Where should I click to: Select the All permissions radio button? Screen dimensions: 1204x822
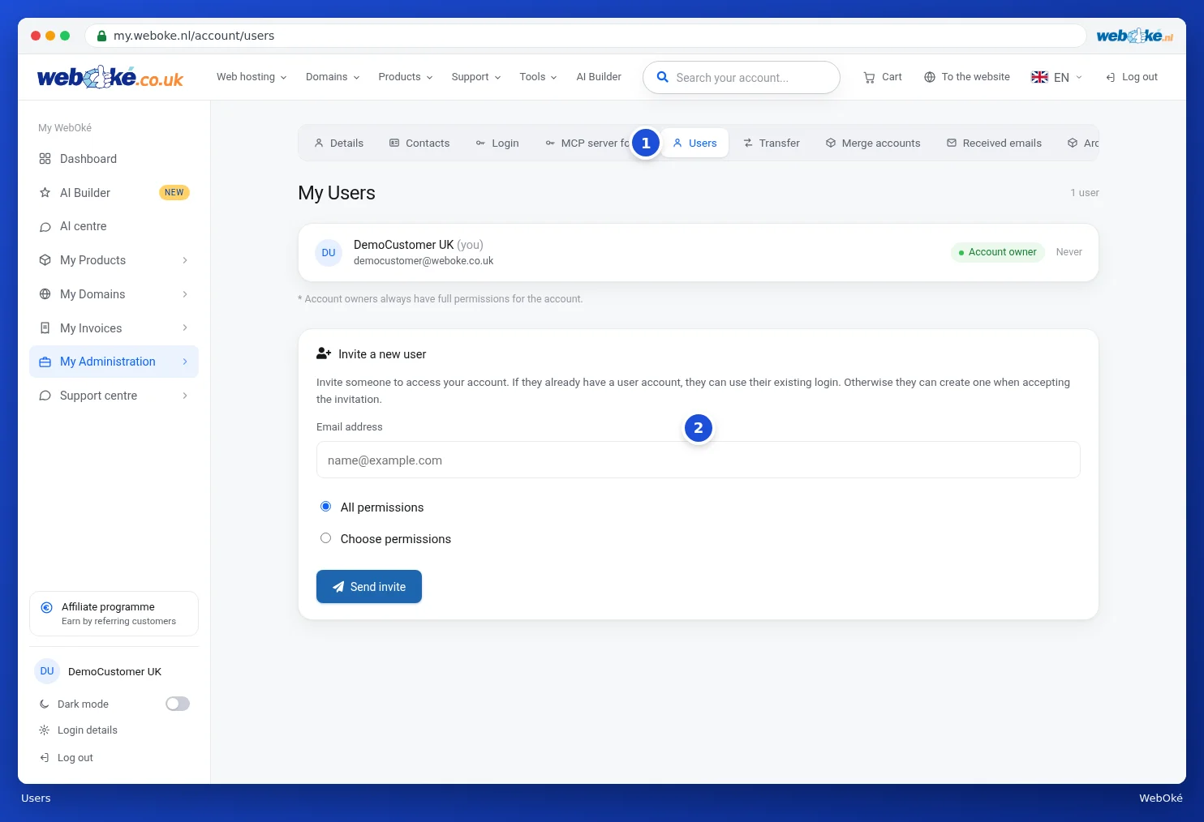pyautogui.click(x=326, y=507)
